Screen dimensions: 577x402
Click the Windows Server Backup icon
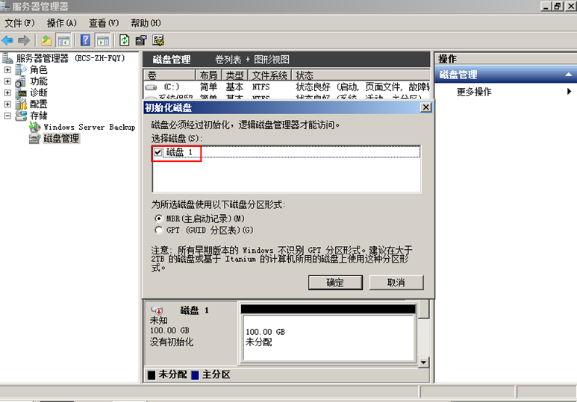pyautogui.click(x=35, y=128)
